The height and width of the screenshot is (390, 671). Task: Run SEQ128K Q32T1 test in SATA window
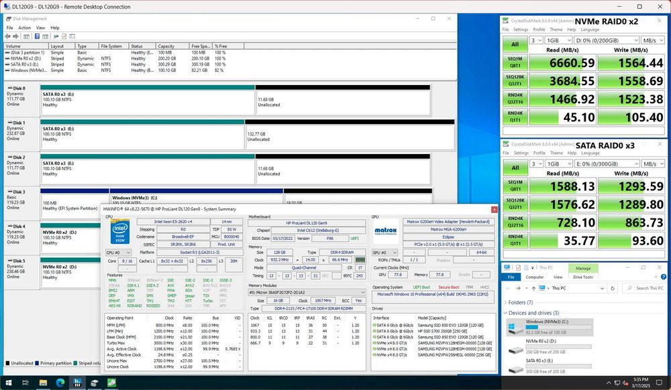(515, 204)
